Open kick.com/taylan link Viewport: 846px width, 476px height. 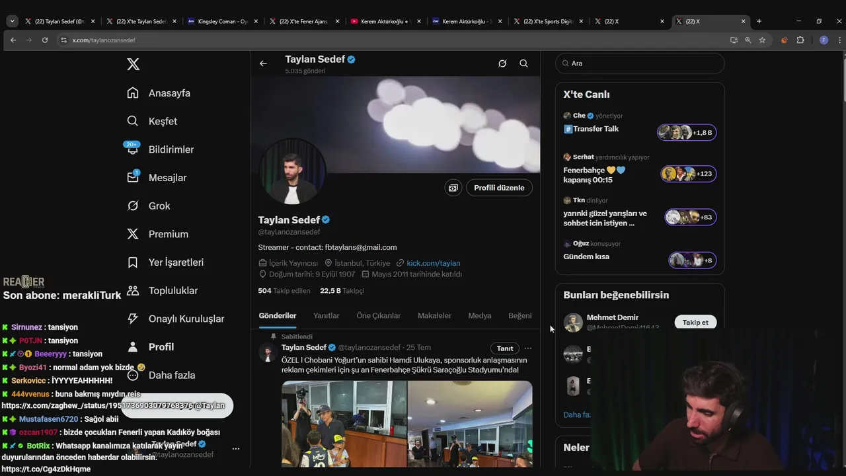pyautogui.click(x=433, y=263)
